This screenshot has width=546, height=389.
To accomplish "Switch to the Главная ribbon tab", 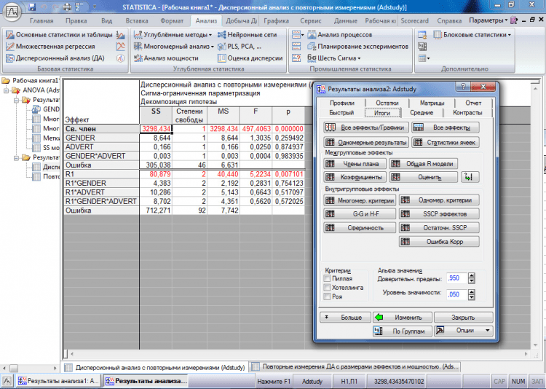I will click(x=41, y=20).
